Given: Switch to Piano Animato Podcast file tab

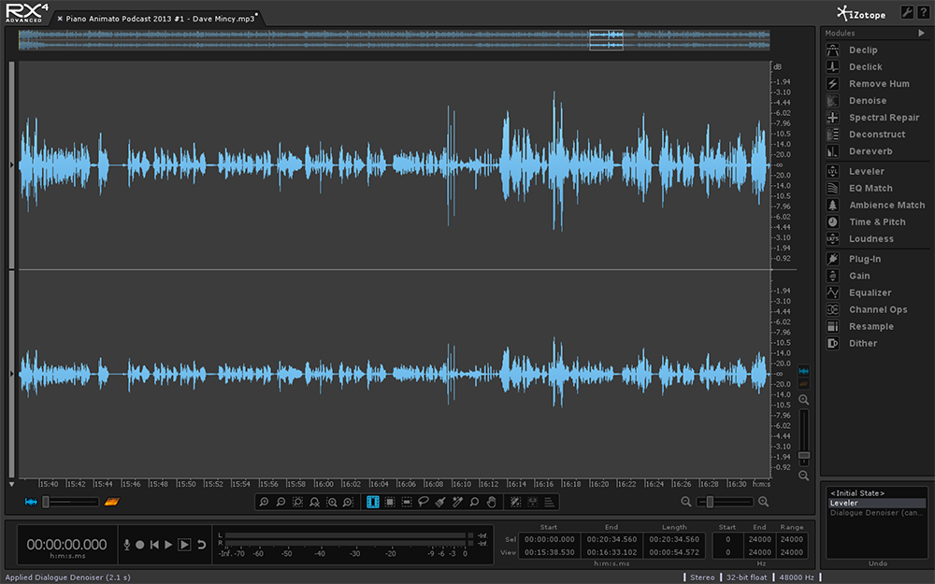Looking at the screenshot, I should tap(160, 19).
